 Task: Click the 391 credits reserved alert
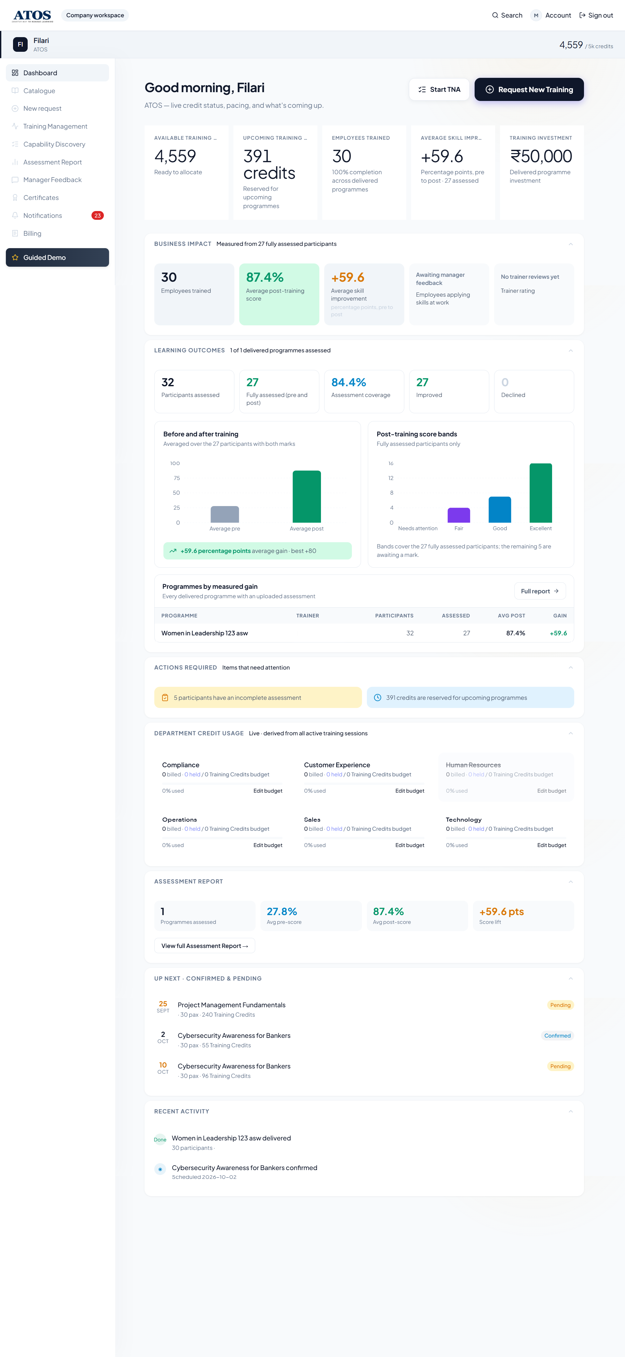(x=470, y=698)
